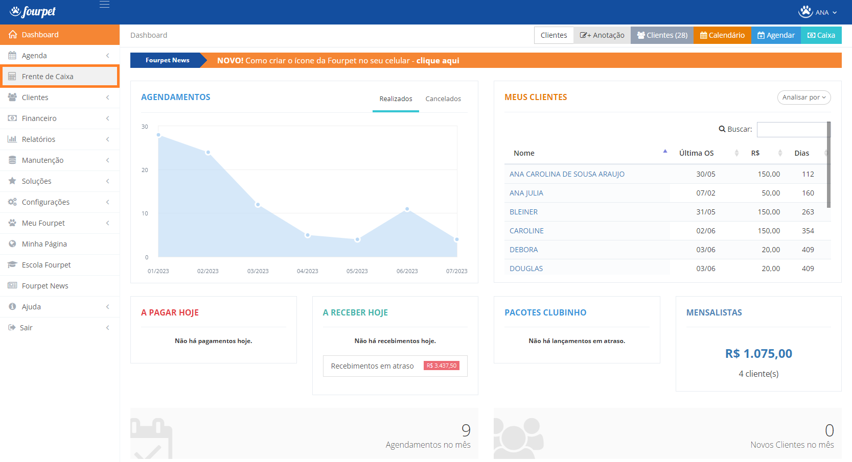The height and width of the screenshot is (462, 852).
Task: Click the R$ 1.075,00 Mensalistas value
Action: pos(758,354)
